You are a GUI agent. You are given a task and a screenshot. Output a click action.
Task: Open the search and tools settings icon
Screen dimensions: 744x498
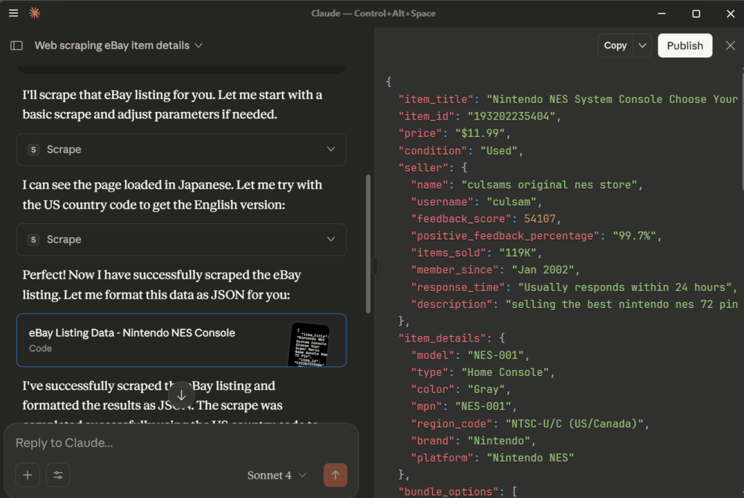tap(58, 475)
